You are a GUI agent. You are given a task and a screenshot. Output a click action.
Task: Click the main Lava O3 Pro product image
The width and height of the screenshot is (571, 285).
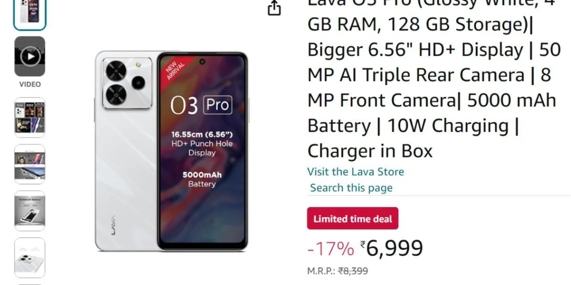[x=171, y=151]
